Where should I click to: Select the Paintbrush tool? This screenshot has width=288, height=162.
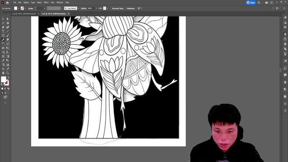8,36
